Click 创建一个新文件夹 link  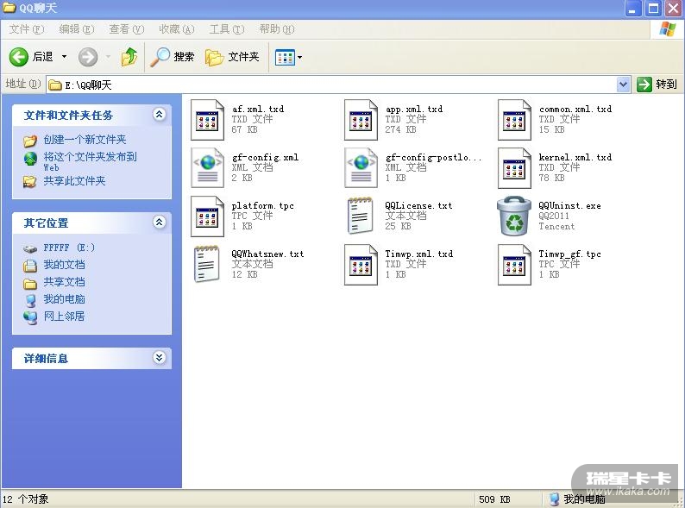coord(85,140)
